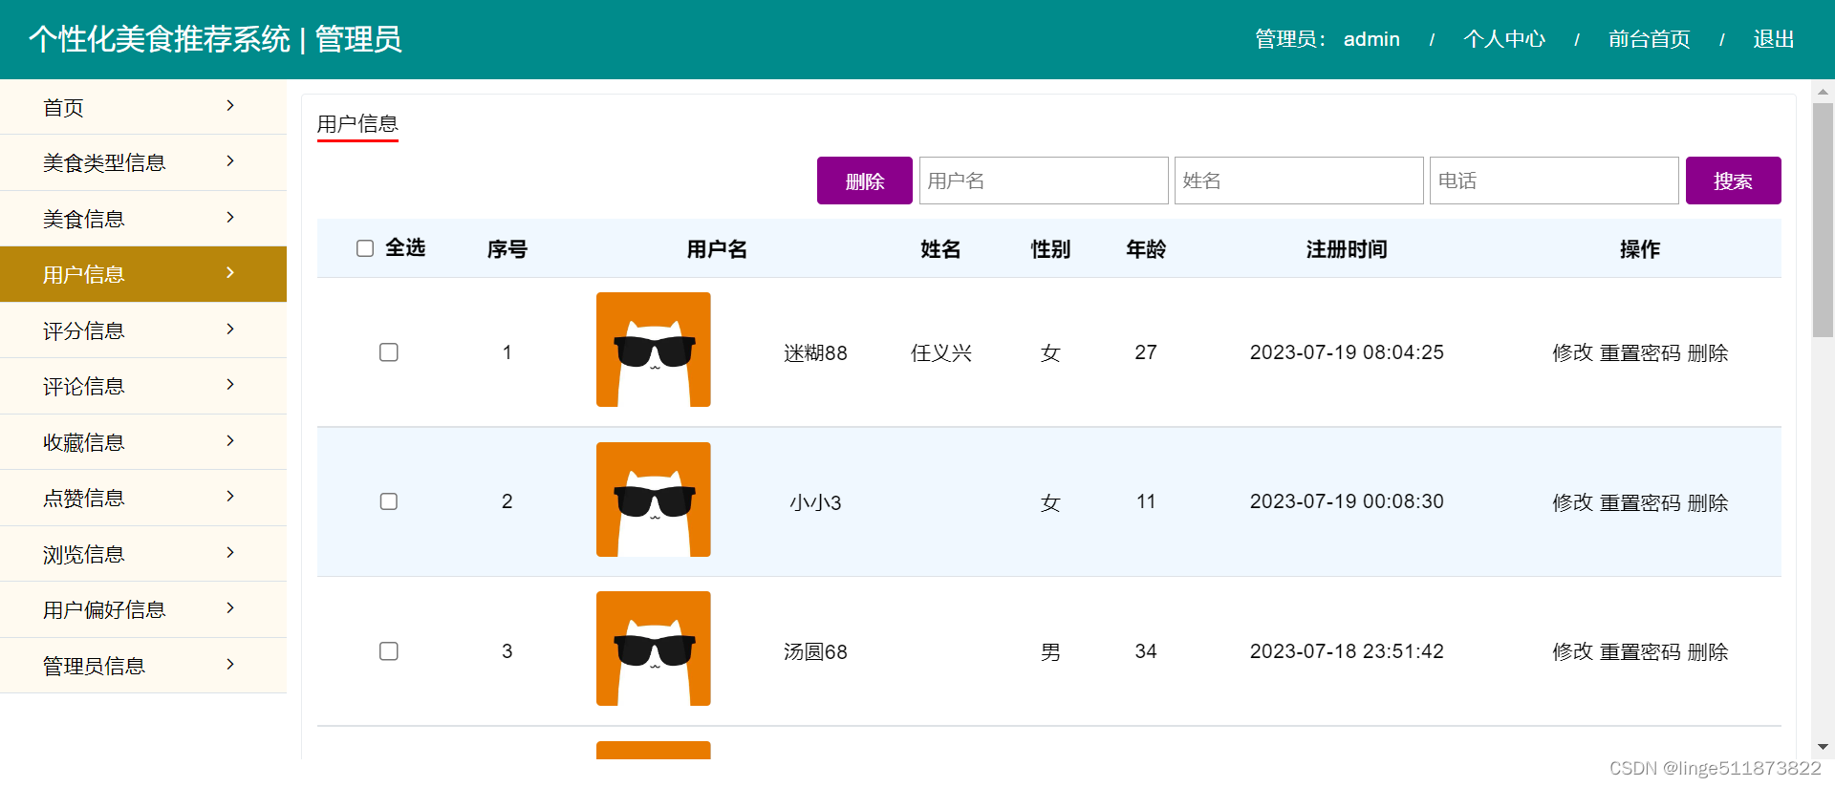Check the row checkbox for 迷糊88

389,352
